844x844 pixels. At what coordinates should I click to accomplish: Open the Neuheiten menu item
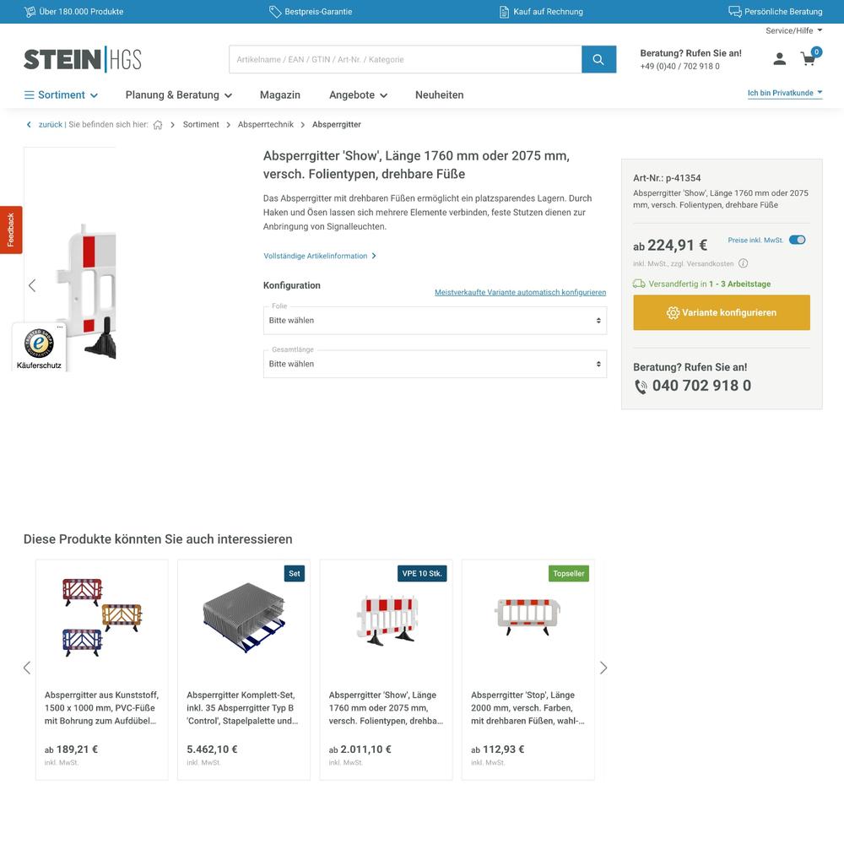coord(439,95)
